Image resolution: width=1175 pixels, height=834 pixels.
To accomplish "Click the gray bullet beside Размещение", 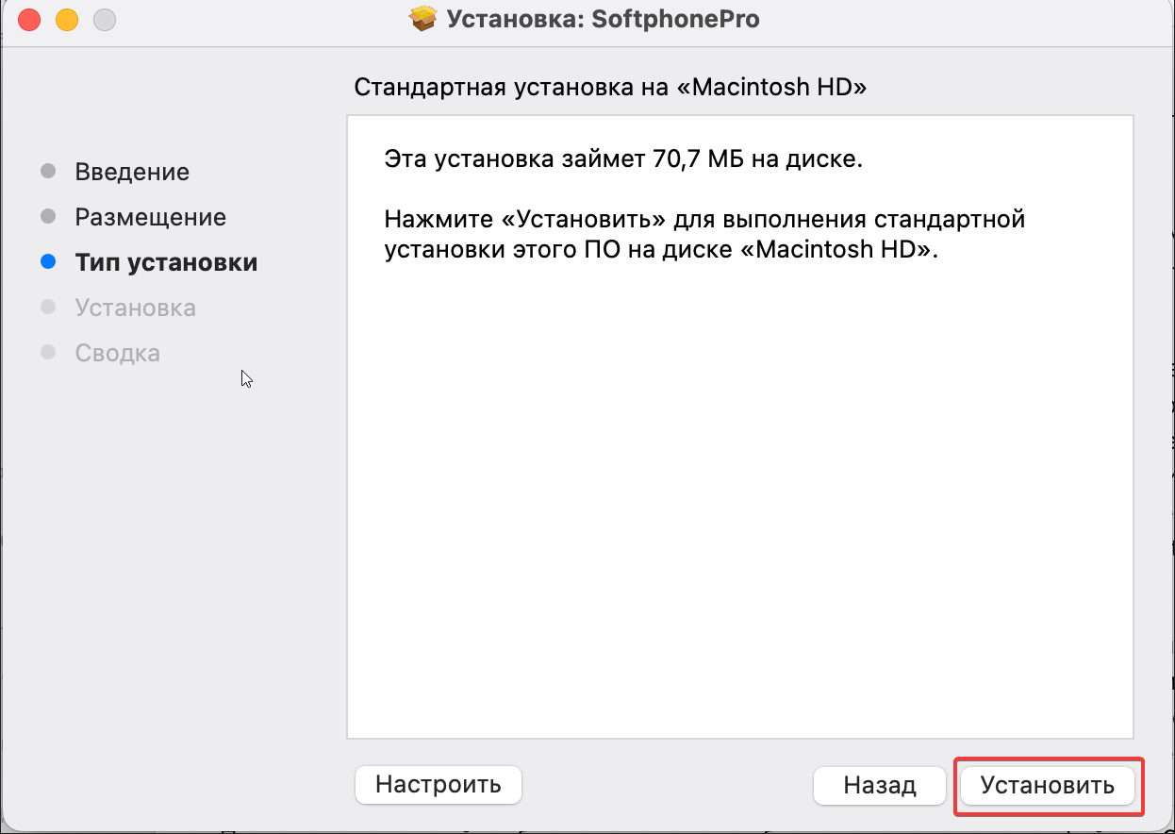I will click(49, 217).
